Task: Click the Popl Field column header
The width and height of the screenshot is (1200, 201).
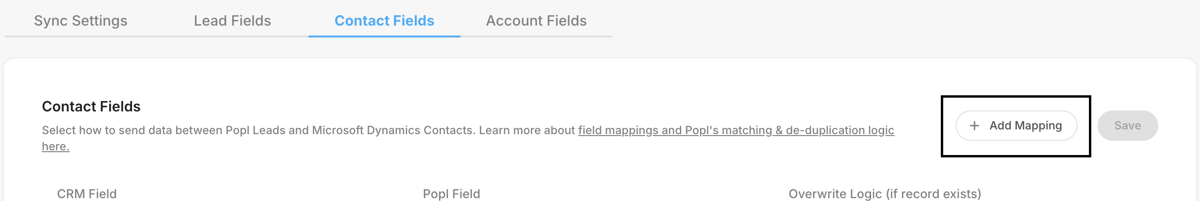Action: point(451,194)
